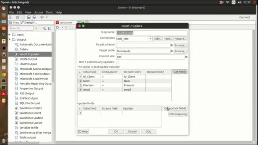The width and height of the screenshot is (258, 145).
Task: Confirm dialog with OK button
Action: 116,131
